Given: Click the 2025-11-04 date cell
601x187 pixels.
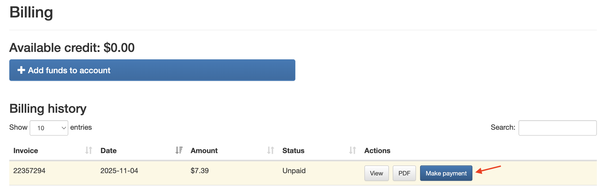Looking at the screenshot, I should point(119,171).
